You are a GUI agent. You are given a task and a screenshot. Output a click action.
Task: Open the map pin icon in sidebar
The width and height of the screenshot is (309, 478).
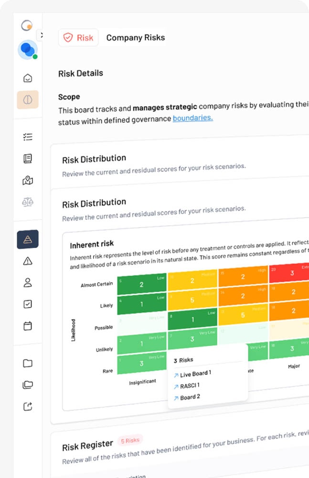tap(28, 180)
